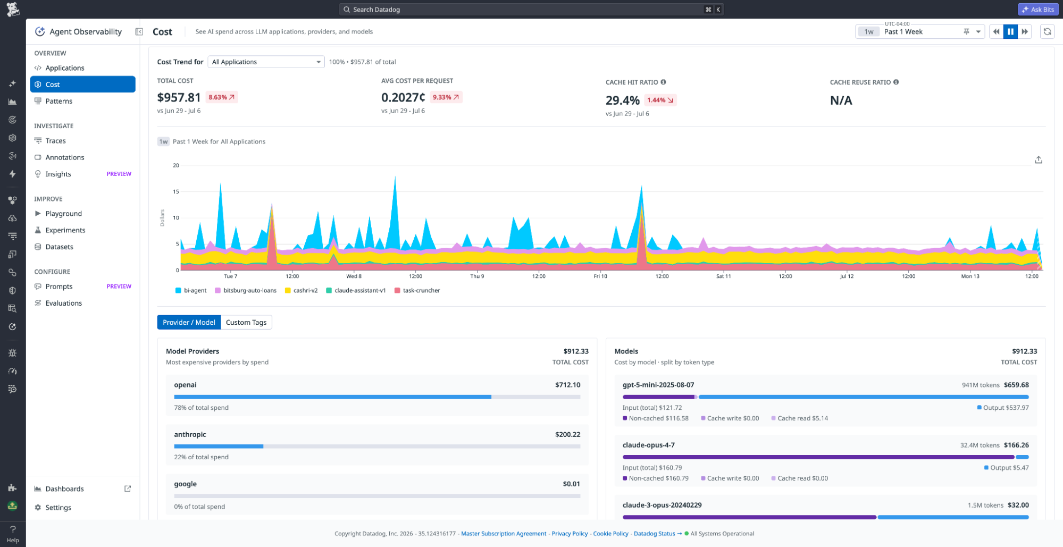The height and width of the screenshot is (547, 1063).
Task: Open Datasets in the sidebar
Action: pyautogui.click(x=83, y=247)
